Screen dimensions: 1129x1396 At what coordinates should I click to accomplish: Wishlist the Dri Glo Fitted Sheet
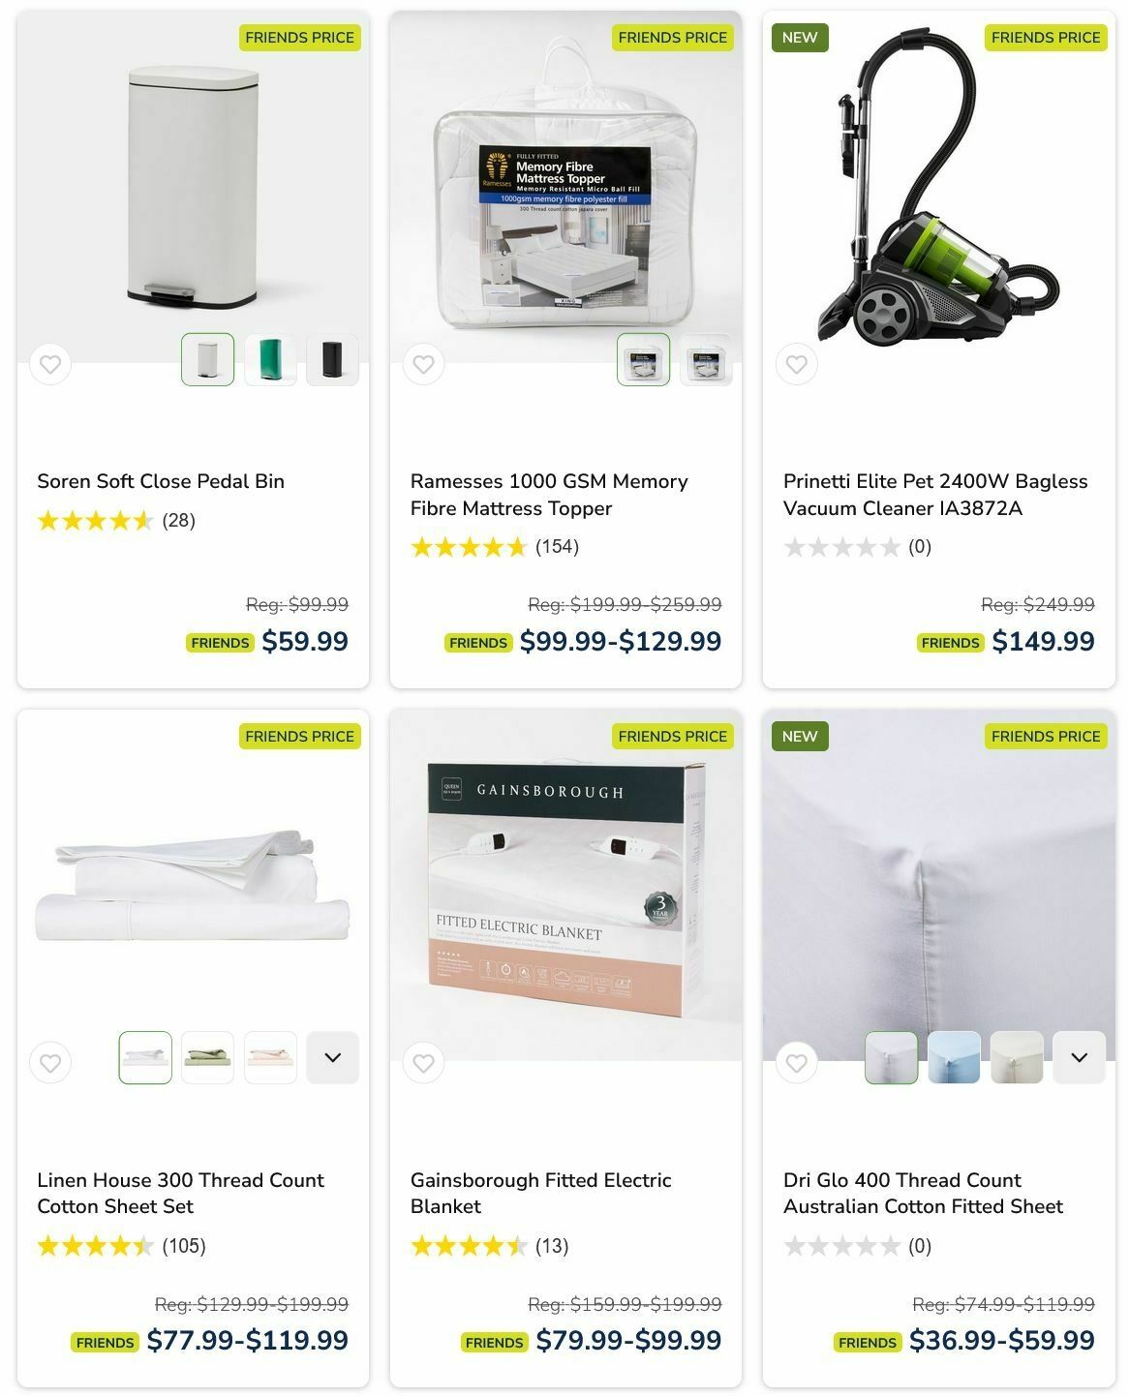[x=796, y=1063]
